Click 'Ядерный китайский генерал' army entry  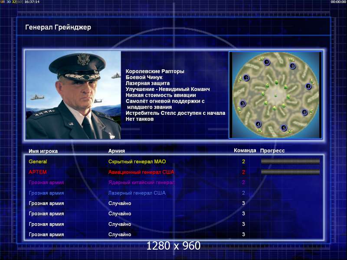pyautogui.click(x=141, y=182)
